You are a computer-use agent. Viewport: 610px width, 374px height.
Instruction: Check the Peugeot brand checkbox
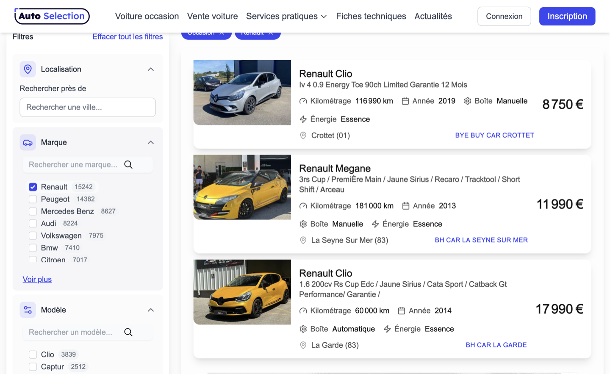coord(33,199)
